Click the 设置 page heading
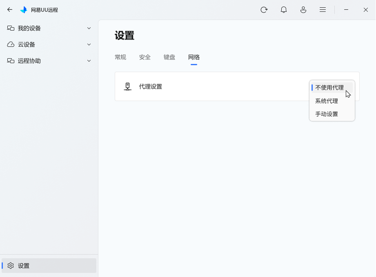 (125, 35)
